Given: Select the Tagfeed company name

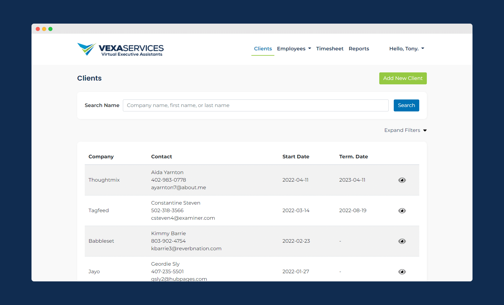Looking at the screenshot, I should [99, 211].
